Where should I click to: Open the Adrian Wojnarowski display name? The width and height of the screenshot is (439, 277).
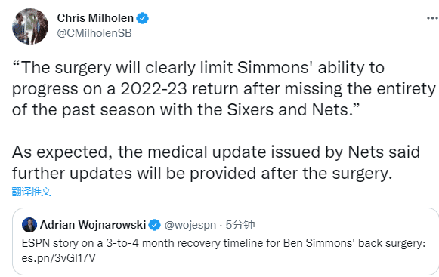(x=93, y=225)
